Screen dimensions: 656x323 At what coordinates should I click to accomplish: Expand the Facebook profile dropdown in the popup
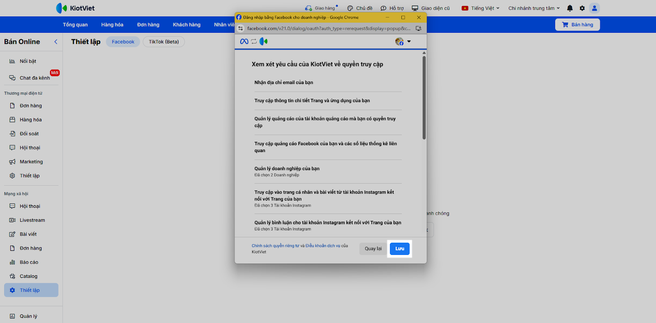coord(403,41)
